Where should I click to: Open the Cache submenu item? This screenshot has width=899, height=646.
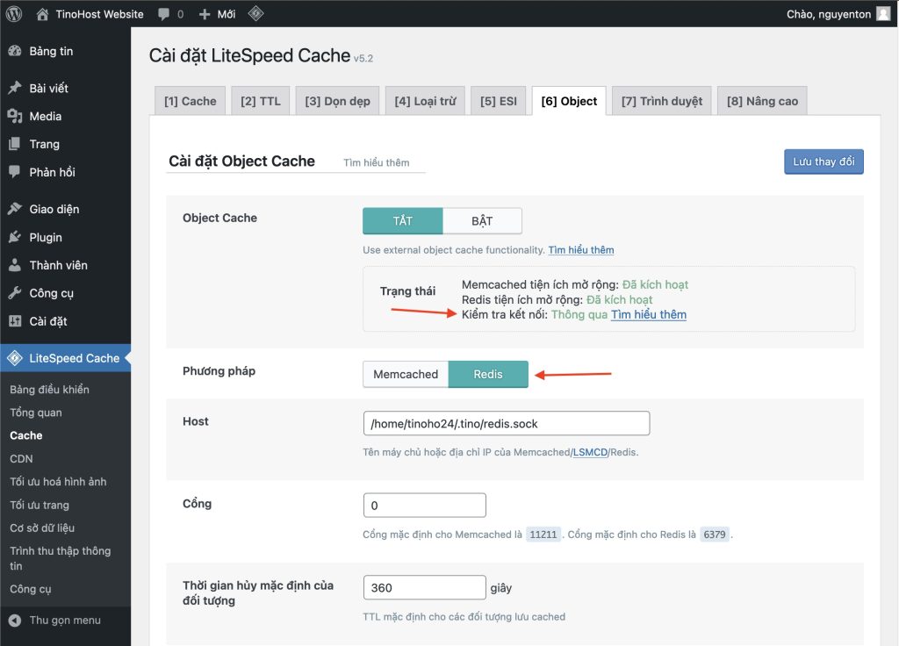[25, 435]
